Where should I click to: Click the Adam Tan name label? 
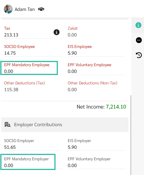point(25,9)
